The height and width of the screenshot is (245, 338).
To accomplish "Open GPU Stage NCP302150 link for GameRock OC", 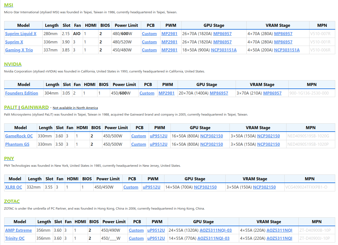I will (212, 136).
